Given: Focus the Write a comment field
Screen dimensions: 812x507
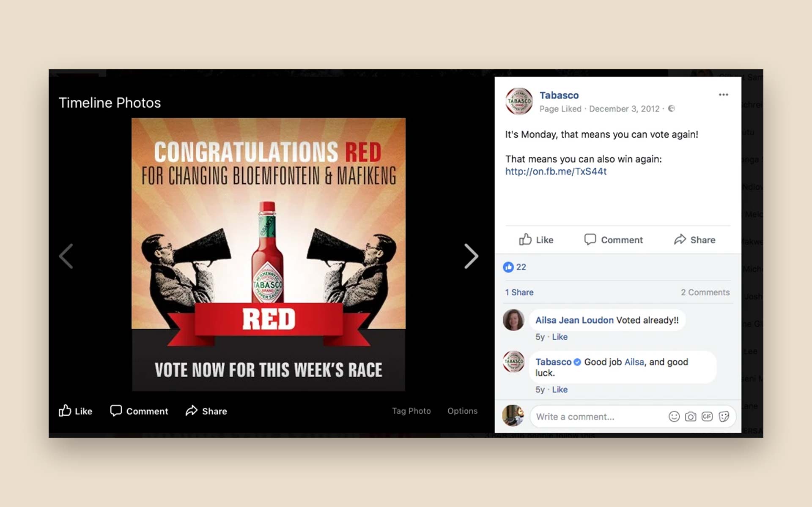Looking at the screenshot, I should [633, 417].
